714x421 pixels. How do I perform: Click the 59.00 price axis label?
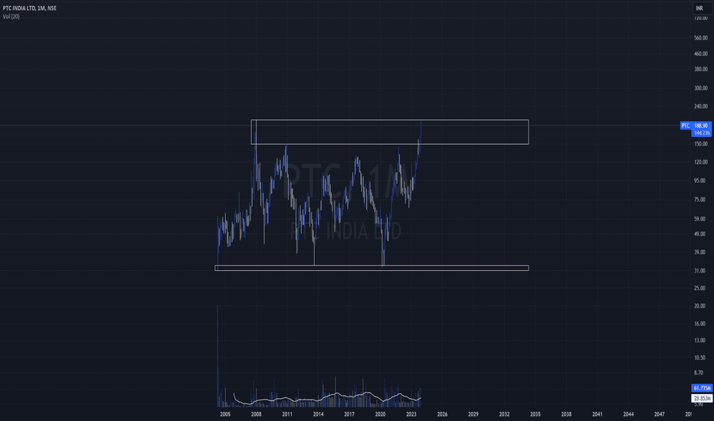coord(699,219)
